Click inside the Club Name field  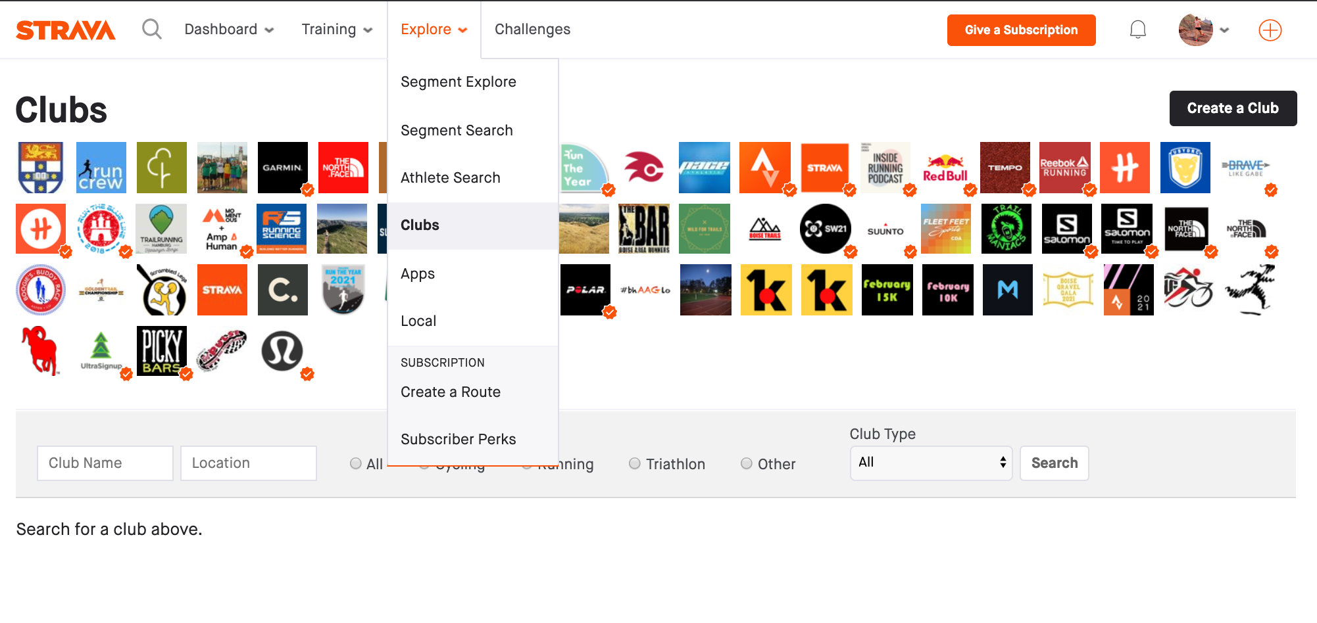105,463
